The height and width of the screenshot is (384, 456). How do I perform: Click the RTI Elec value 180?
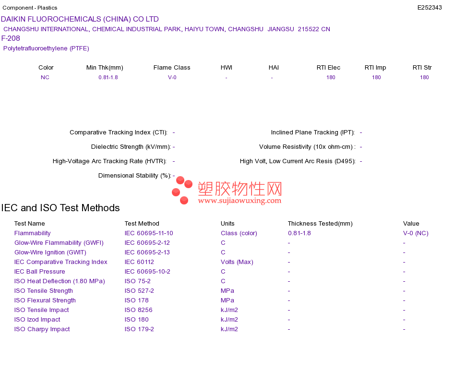(331, 77)
